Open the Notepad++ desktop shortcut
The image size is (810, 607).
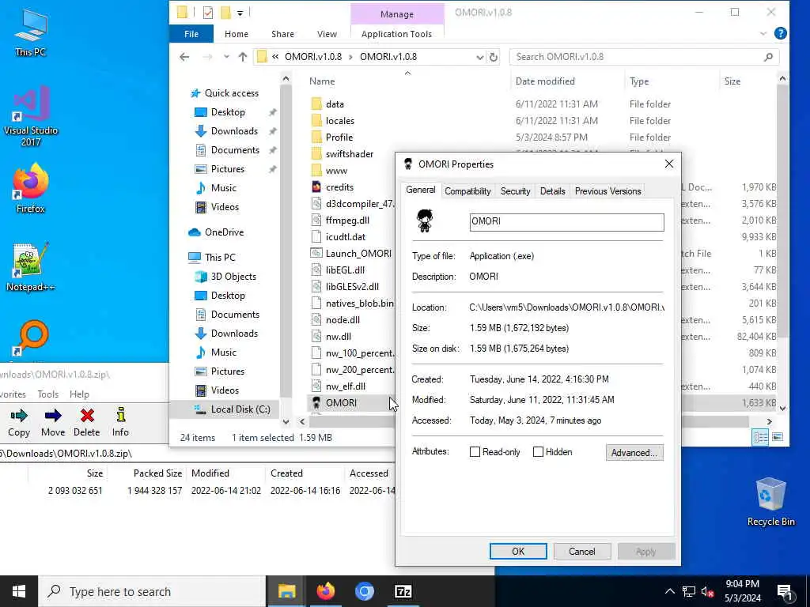31,267
